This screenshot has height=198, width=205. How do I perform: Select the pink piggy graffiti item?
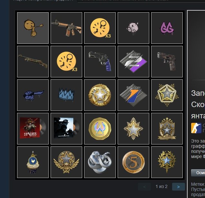click(x=133, y=28)
